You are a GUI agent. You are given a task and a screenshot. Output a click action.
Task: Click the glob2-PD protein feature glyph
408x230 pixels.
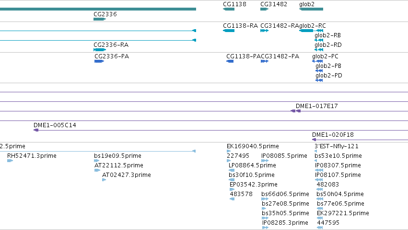click(x=319, y=80)
